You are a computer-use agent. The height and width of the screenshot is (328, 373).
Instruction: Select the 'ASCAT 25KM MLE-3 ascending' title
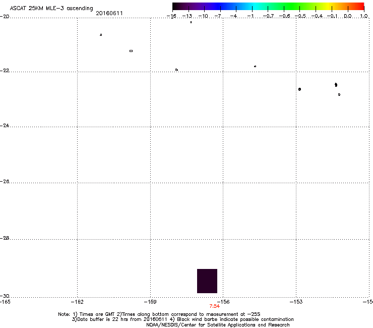click(51, 8)
